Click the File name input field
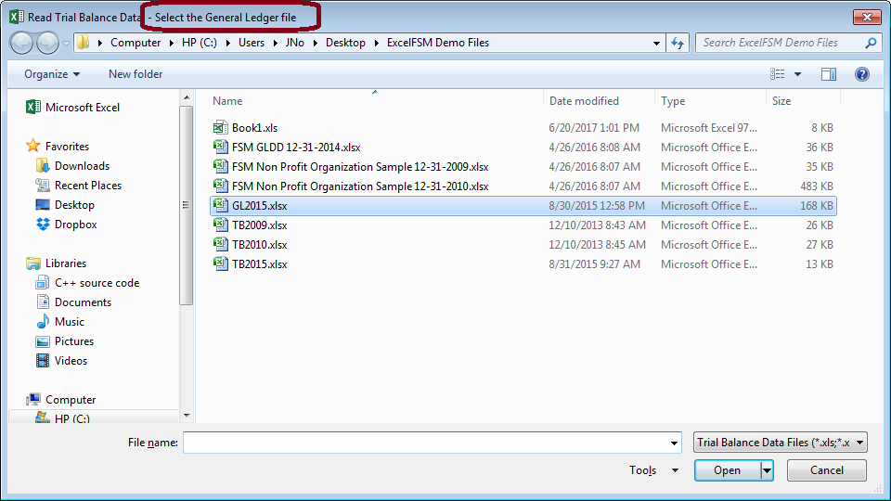Viewport: 891px width, 501px height. (x=425, y=443)
